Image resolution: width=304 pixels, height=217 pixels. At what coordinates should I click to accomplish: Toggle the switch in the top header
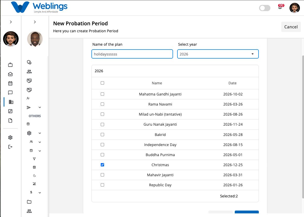click(265, 8)
